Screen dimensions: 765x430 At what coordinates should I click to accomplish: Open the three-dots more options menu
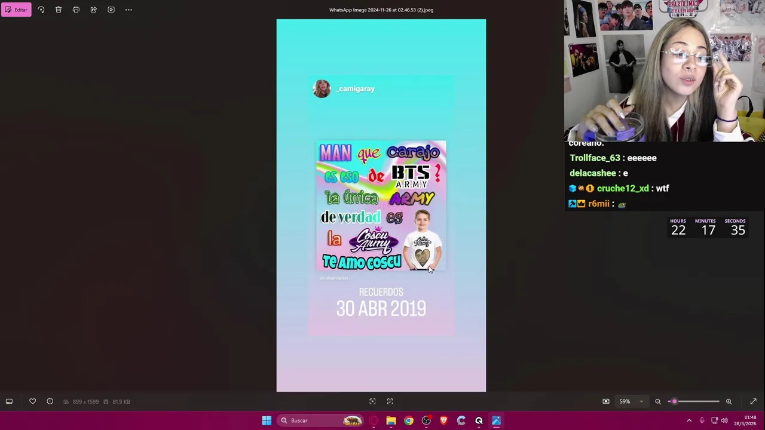[x=128, y=10]
